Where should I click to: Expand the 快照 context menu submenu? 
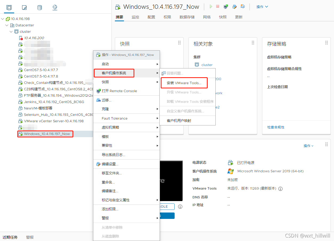pyautogui.click(x=126, y=82)
